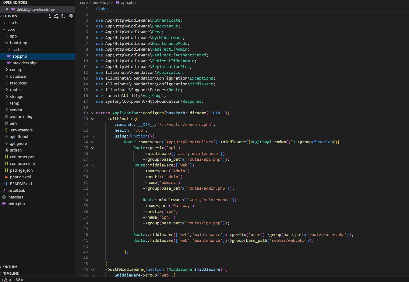This screenshot has height=282, width=409.
Task: Click the PHP icon beside index.php
Action: (4, 204)
